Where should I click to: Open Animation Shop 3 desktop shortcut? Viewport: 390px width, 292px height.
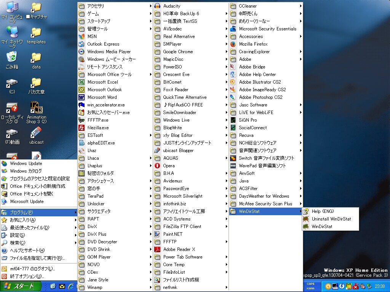point(37,112)
